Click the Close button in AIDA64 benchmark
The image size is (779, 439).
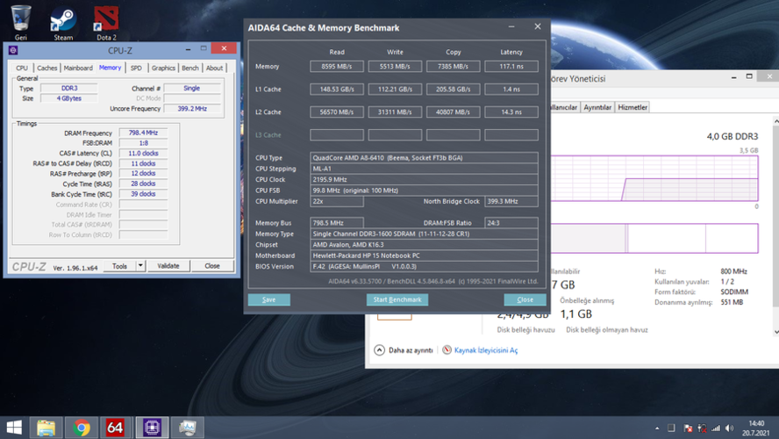point(525,299)
